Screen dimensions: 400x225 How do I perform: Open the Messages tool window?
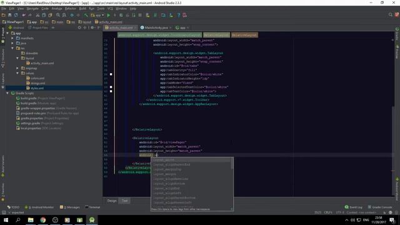click(70, 207)
